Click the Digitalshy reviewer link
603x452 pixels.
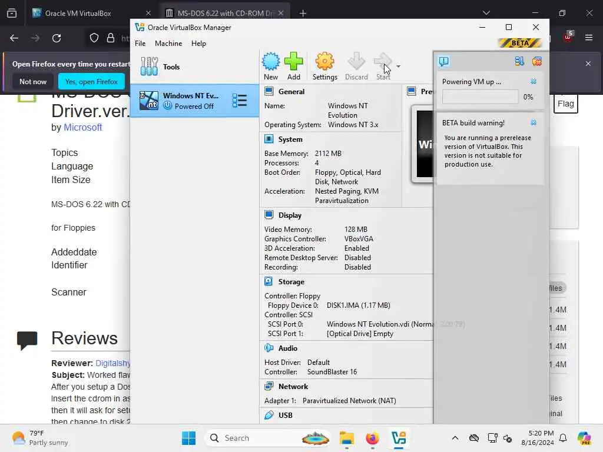[112, 363]
